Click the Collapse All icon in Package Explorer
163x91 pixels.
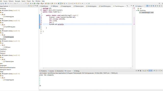click(x=29, y=6)
